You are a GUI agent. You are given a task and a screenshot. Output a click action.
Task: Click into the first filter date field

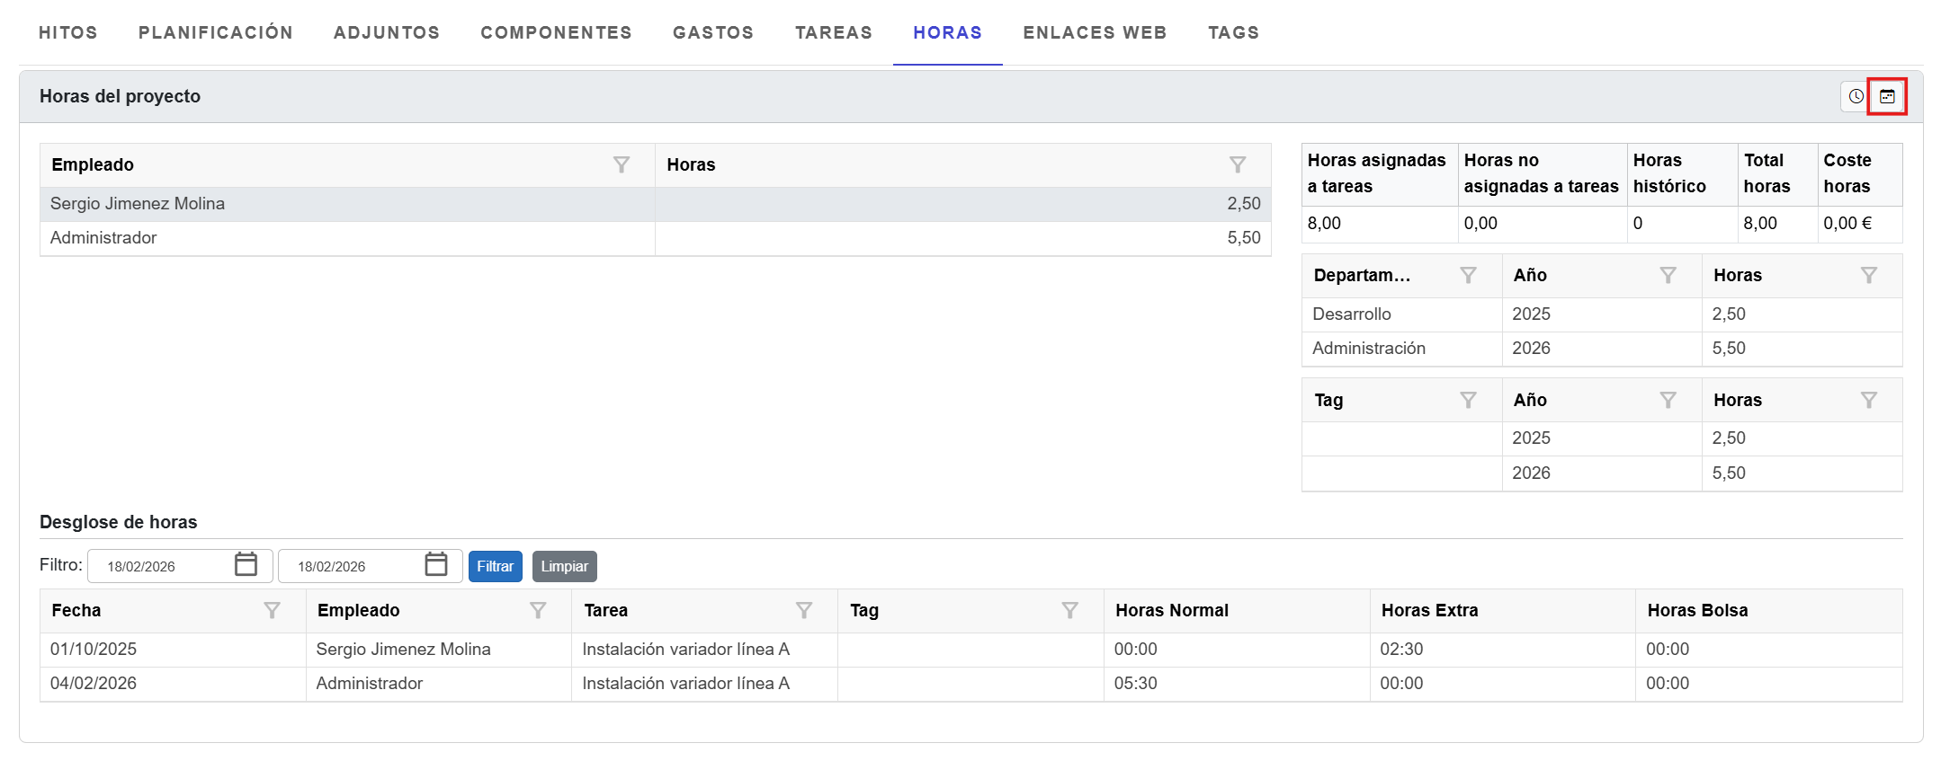click(162, 567)
